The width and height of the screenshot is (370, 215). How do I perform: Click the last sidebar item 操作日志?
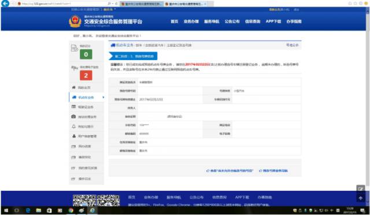click(x=86, y=179)
